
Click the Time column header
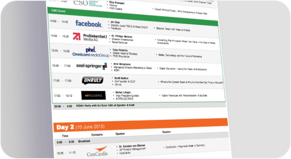65,136
